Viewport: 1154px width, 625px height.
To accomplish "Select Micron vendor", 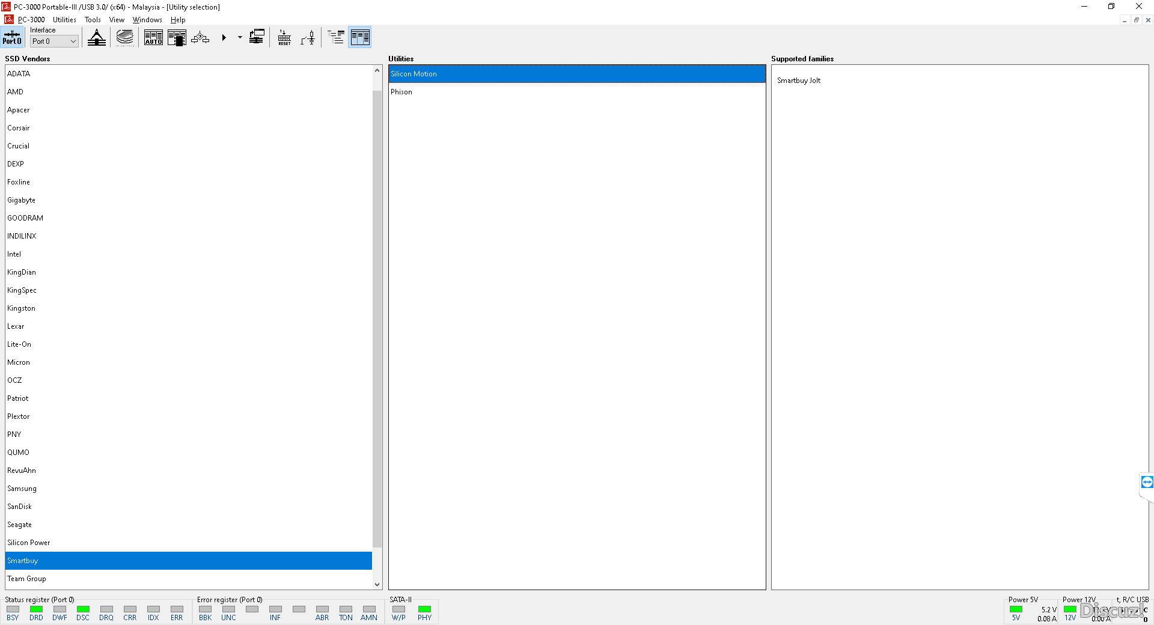I will (189, 362).
